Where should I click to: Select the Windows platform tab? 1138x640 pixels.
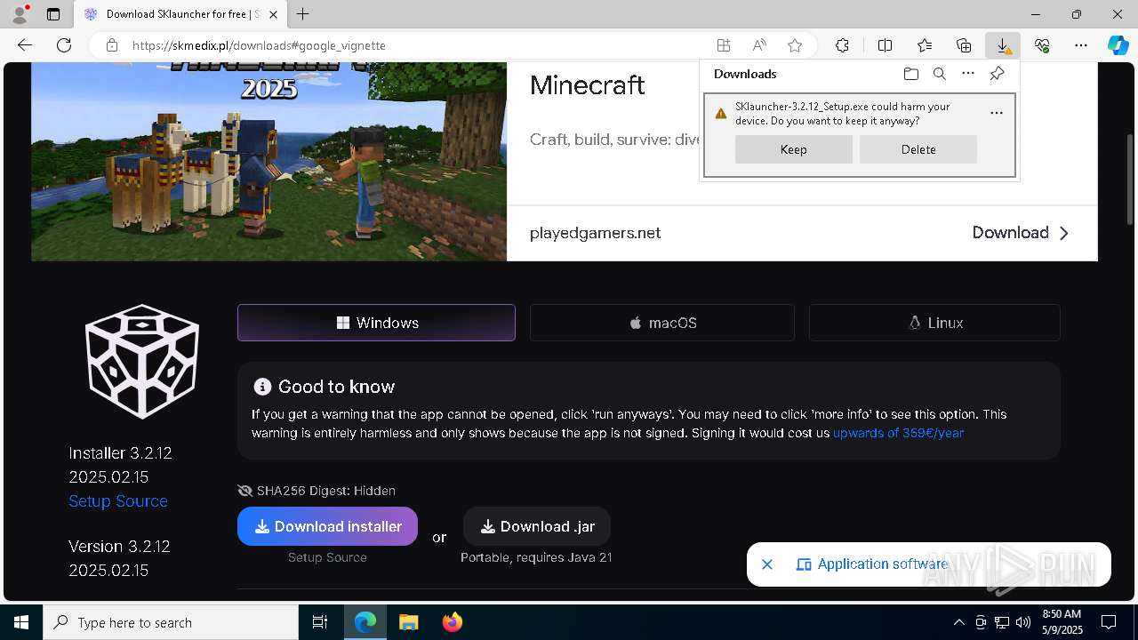pos(376,323)
